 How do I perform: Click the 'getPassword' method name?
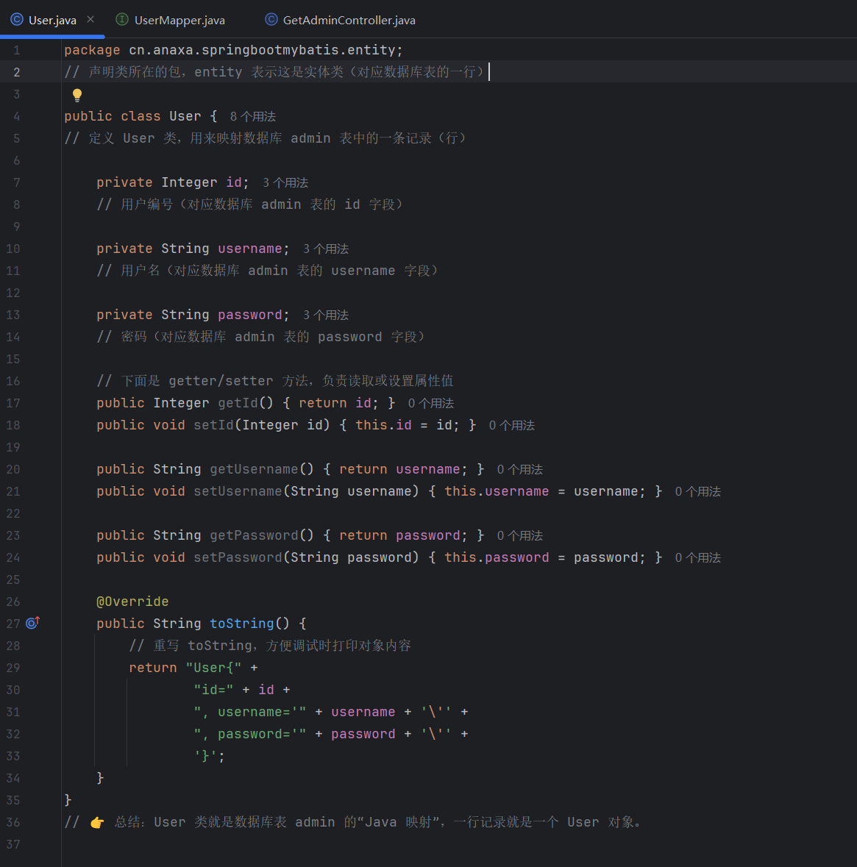[254, 536]
